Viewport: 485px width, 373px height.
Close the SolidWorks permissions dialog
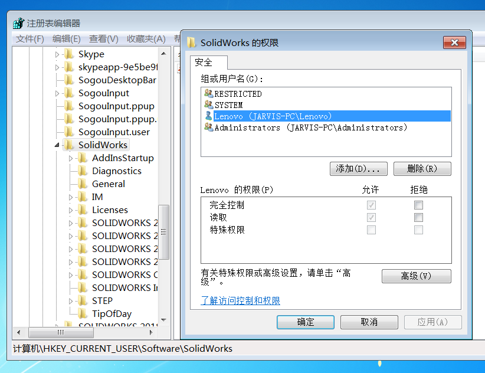click(454, 42)
